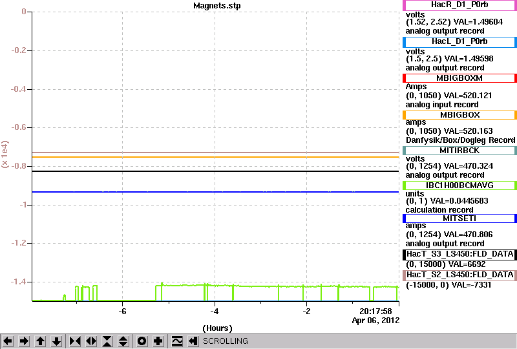Click the (-15000, 0) VAL=-7331 reading
Screen dimensions: 517x349
coord(448,285)
